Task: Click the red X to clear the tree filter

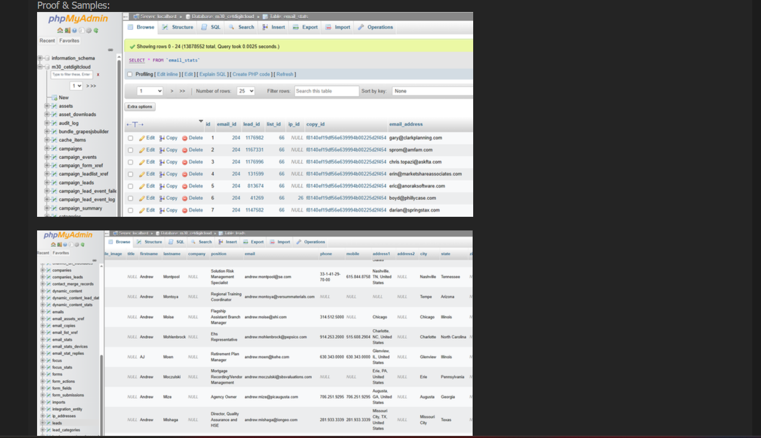Action: pyautogui.click(x=98, y=75)
